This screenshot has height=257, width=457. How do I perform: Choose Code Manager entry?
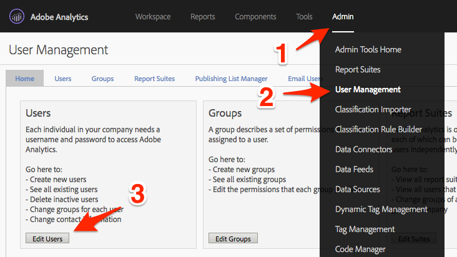click(360, 249)
